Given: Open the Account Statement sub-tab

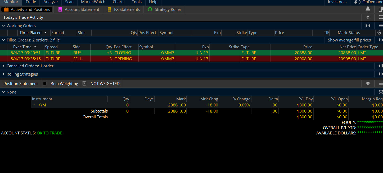Looking at the screenshot, I should (x=78, y=9).
